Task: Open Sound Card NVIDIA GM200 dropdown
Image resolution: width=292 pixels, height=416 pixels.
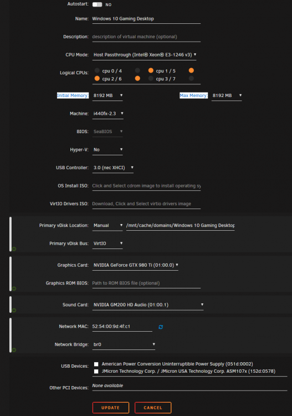Action: (x=148, y=305)
